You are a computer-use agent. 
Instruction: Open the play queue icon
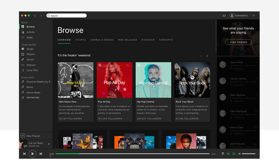point(223,154)
